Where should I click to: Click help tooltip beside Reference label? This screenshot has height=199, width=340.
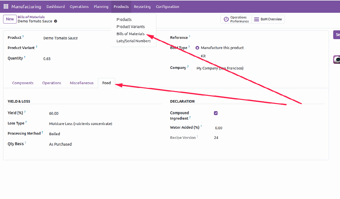[x=190, y=37]
